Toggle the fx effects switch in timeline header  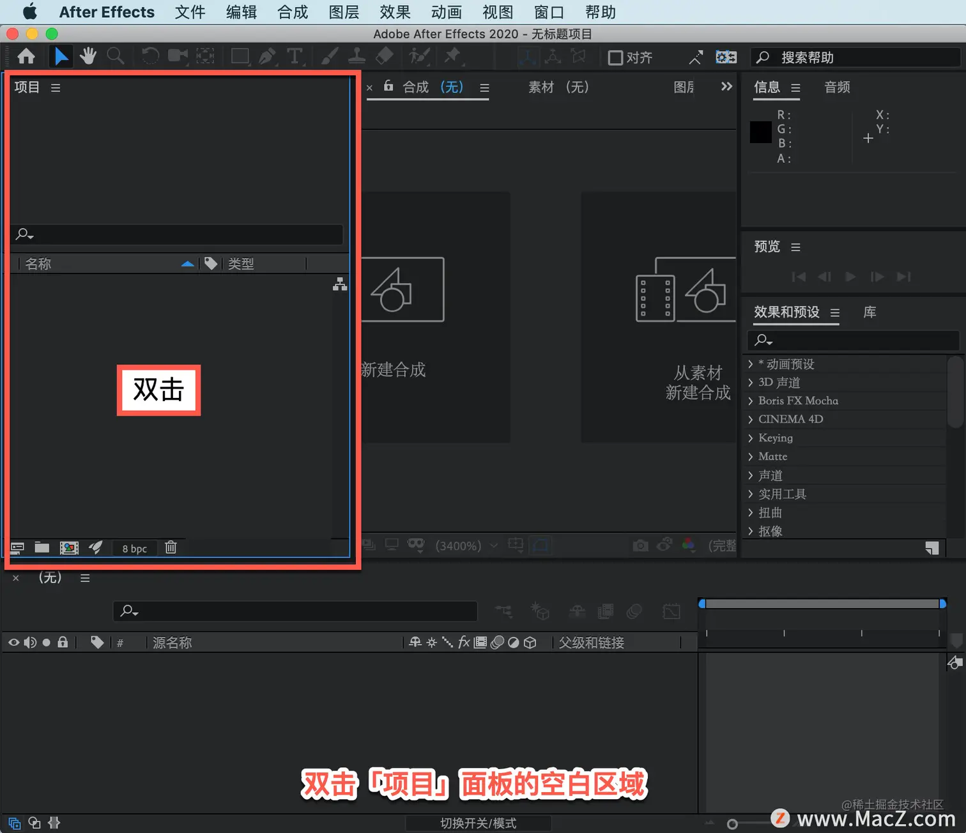point(464,642)
